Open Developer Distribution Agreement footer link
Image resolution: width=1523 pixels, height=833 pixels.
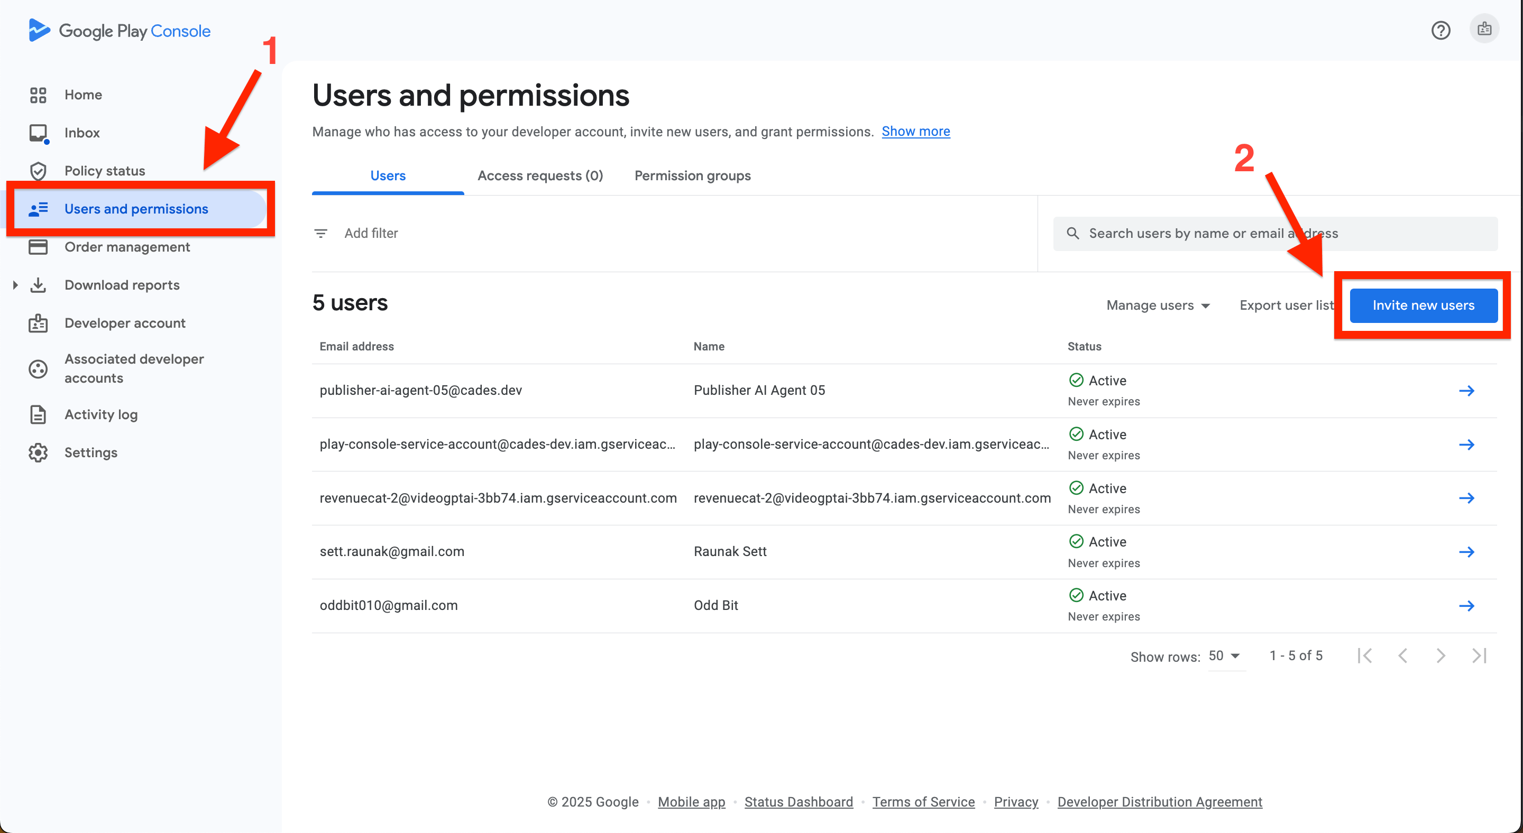coord(1159,802)
